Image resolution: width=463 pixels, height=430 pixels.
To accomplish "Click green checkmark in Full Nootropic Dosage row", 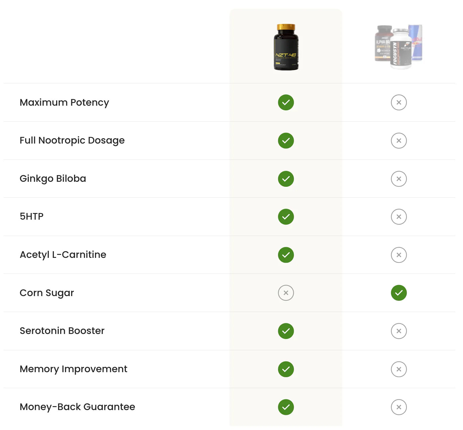I will click(x=286, y=141).
